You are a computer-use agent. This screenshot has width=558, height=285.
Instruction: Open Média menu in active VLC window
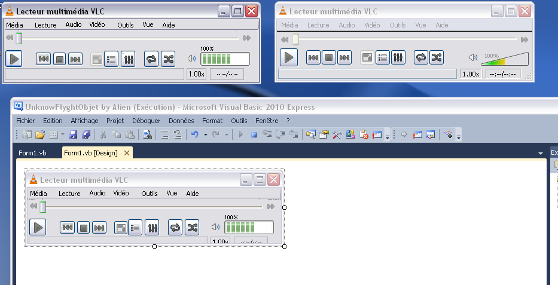click(14, 25)
